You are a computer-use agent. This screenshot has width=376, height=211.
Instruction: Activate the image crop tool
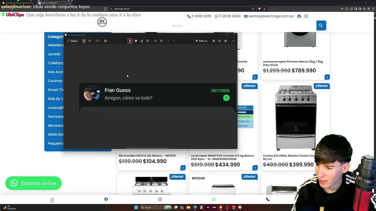click(155, 41)
